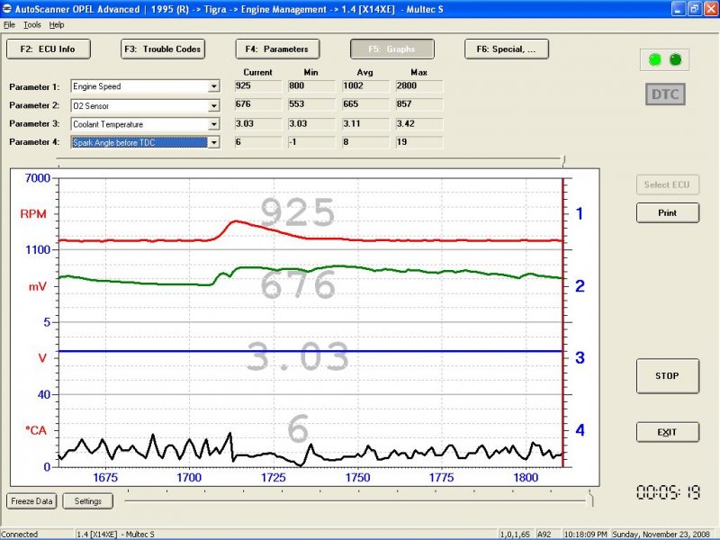Expand Parameter 3 Coolant Temperature dropdown

click(x=213, y=124)
